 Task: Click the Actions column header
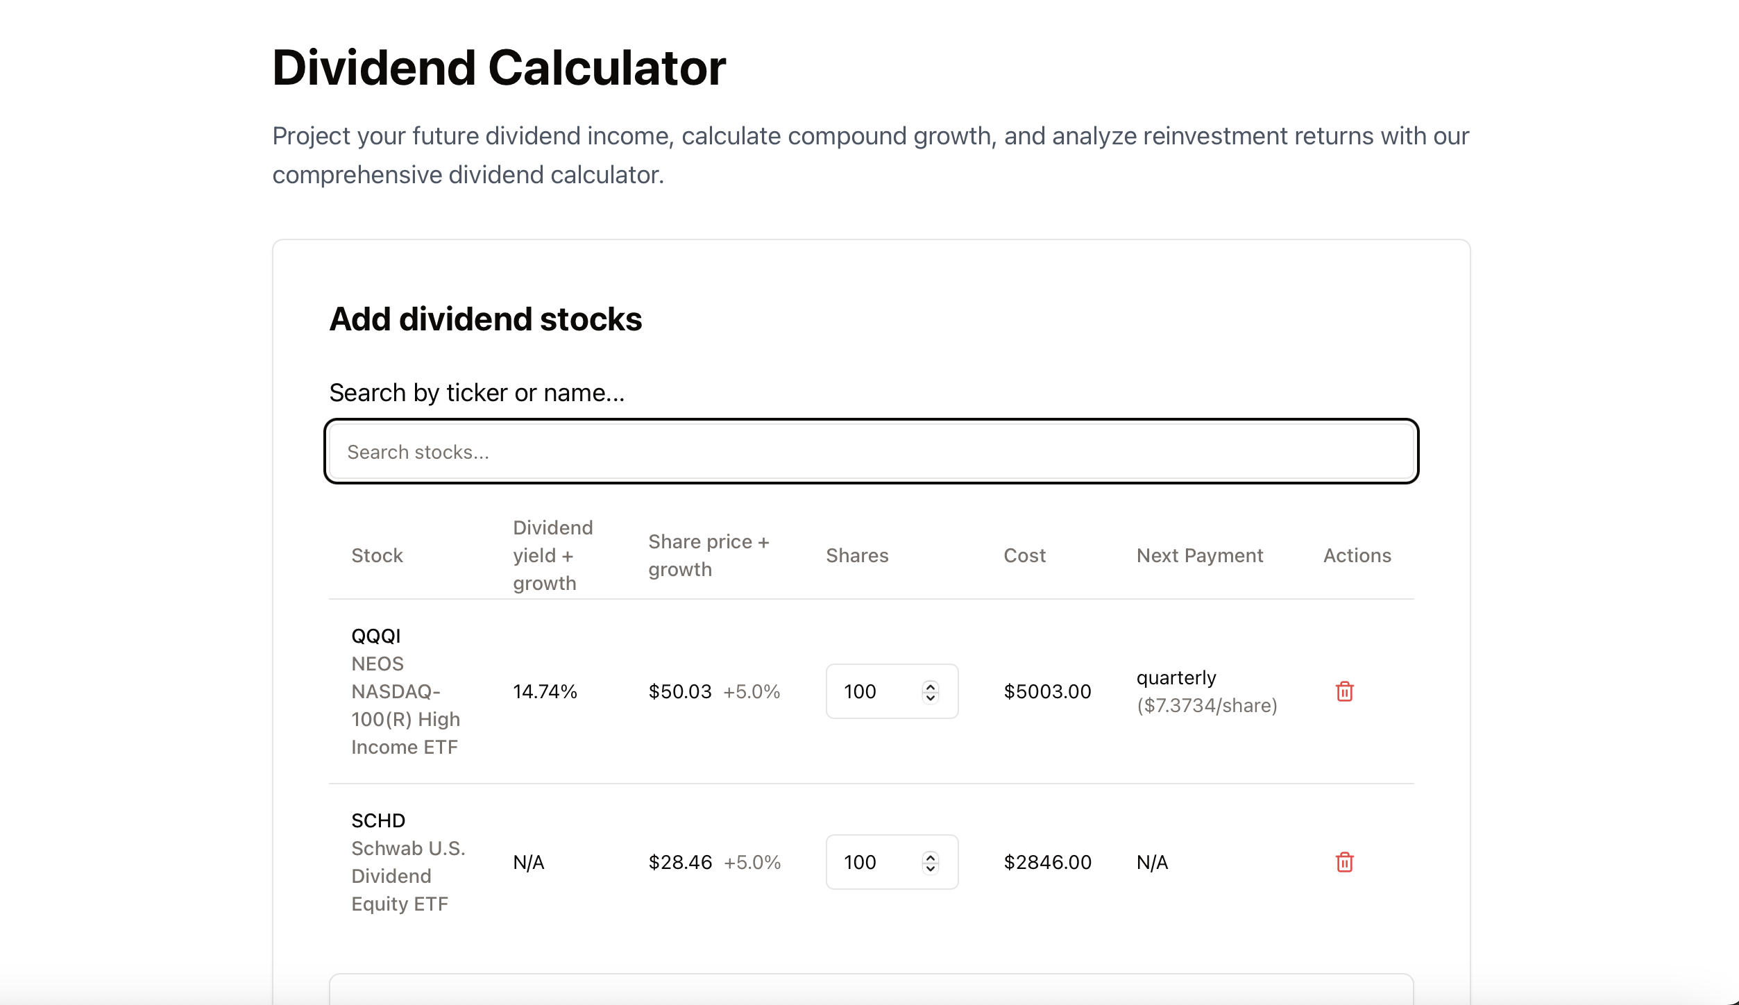click(x=1357, y=555)
